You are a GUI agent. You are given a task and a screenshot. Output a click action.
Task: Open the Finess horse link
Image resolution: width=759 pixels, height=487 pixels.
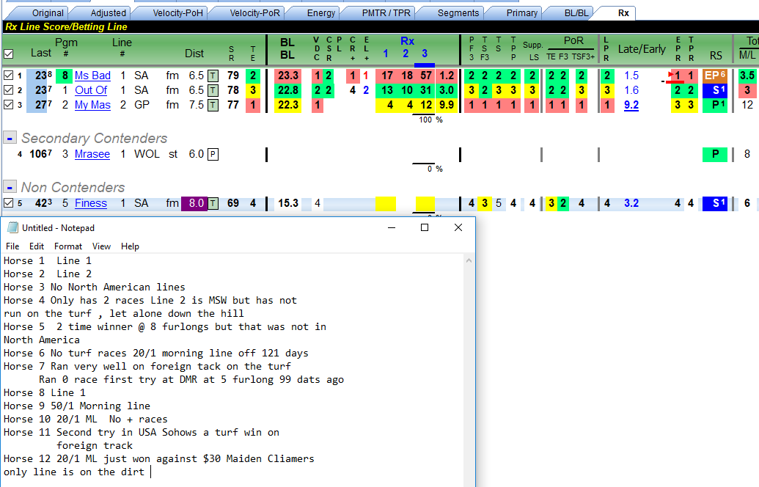[90, 203]
